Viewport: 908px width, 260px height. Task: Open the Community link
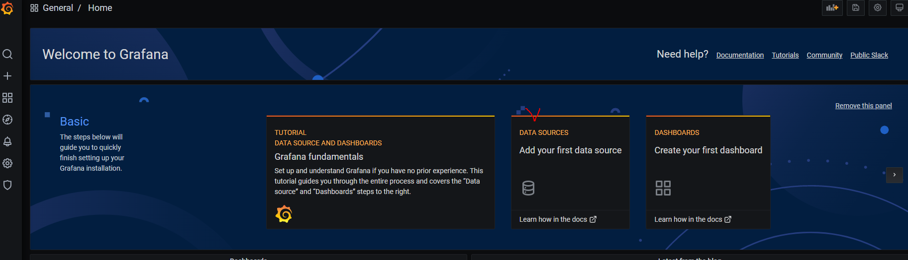click(x=824, y=55)
